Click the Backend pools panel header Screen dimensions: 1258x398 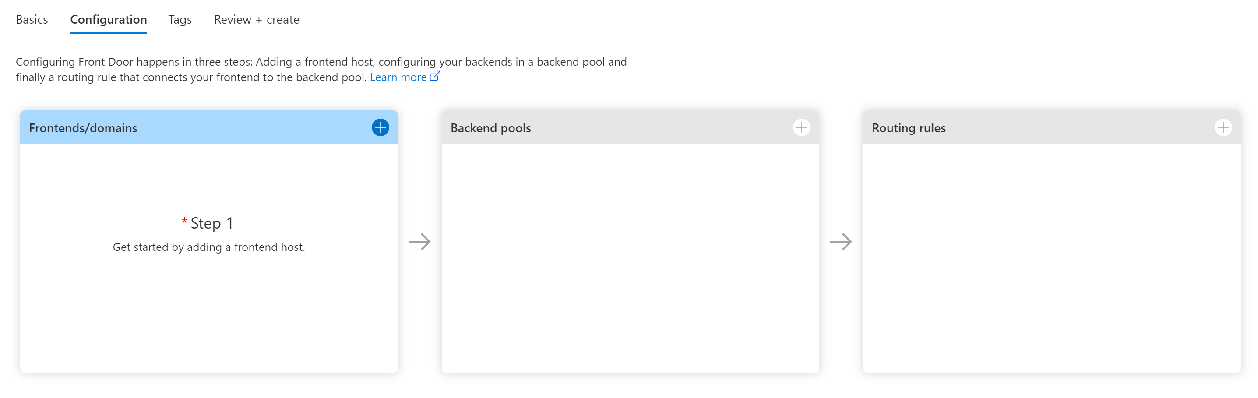(x=490, y=128)
